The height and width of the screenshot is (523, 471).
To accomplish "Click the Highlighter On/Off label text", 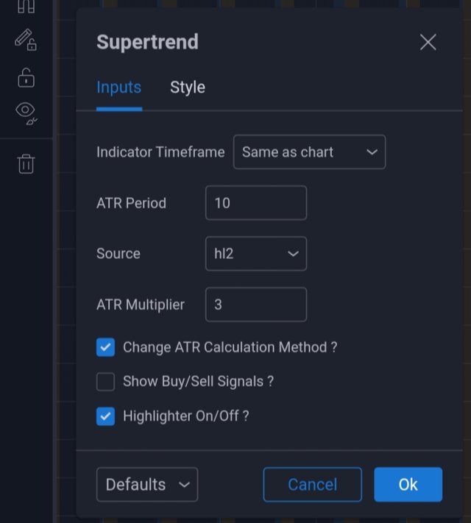I will coord(185,416).
